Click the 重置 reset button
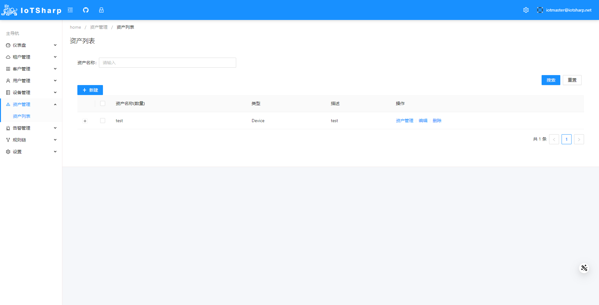Viewport: 599px width, 305px height. click(572, 80)
